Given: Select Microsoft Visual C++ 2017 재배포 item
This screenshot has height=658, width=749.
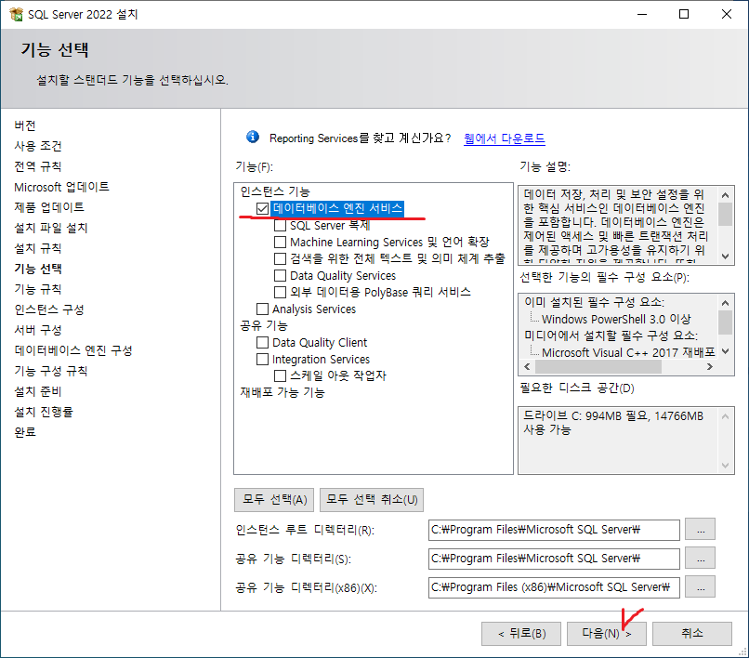Looking at the screenshot, I should [x=628, y=352].
